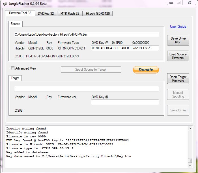The width and height of the screenshot is (198, 173).
Task: Open the MTK Flash 32 tab
Action: [70, 14]
